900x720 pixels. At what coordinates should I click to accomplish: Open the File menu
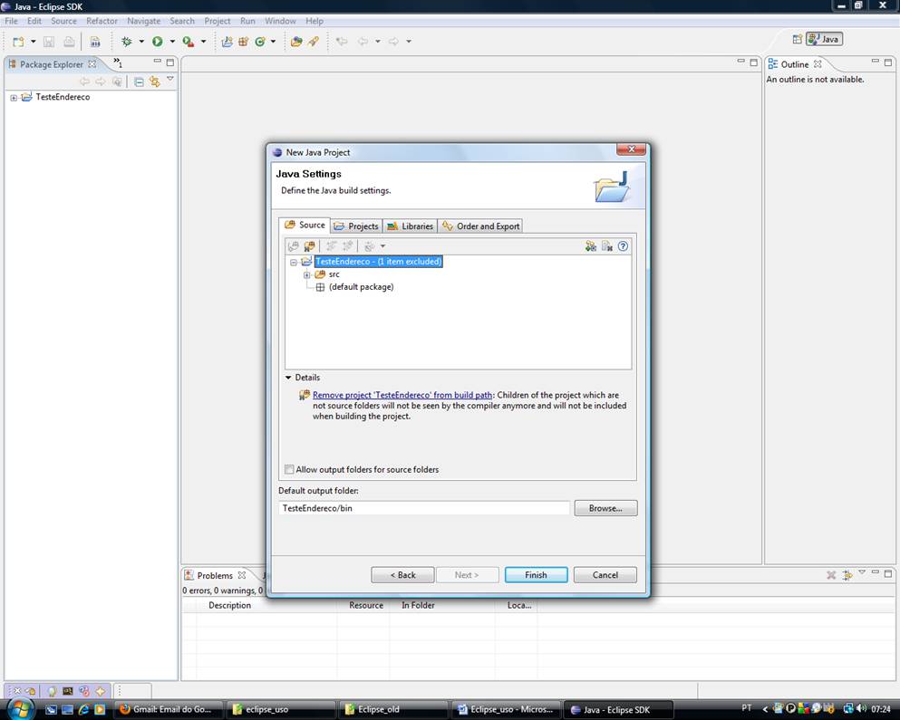[12, 21]
